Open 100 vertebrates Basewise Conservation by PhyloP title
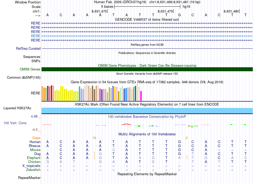The image size is (253, 184). click(x=147, y=116)
